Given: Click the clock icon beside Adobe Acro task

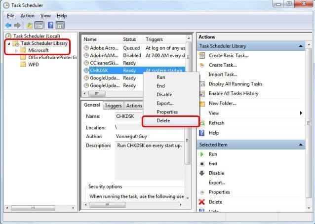Looking at the screenshot, I should point(86,48).
